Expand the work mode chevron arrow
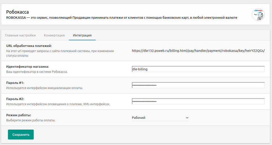 point(187,118)
